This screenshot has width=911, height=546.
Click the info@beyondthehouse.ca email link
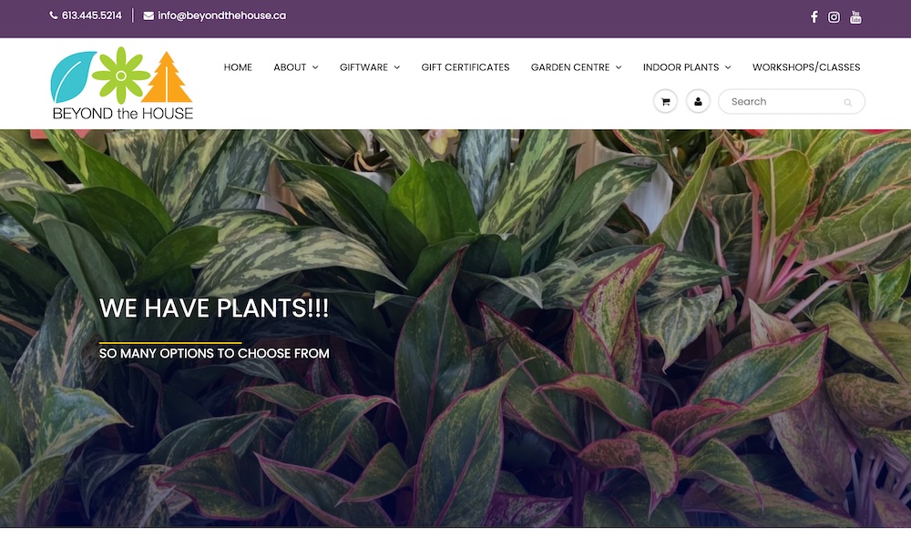pos(222,15)
